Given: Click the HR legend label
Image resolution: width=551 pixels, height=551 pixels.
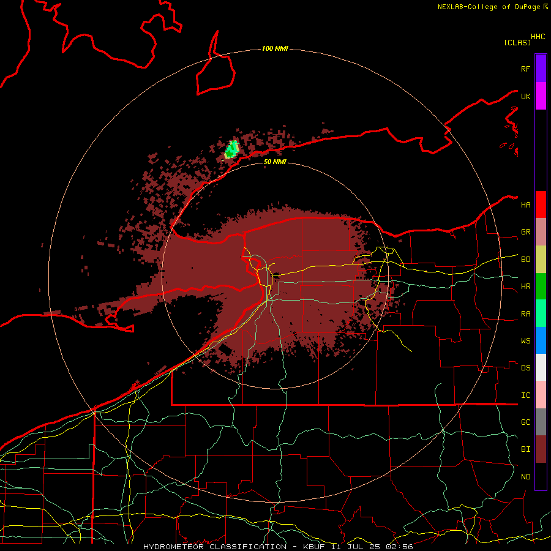Looking at the screenshot, I should coord(525,287).
